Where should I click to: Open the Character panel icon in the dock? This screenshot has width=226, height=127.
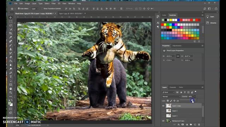(158, 23)
